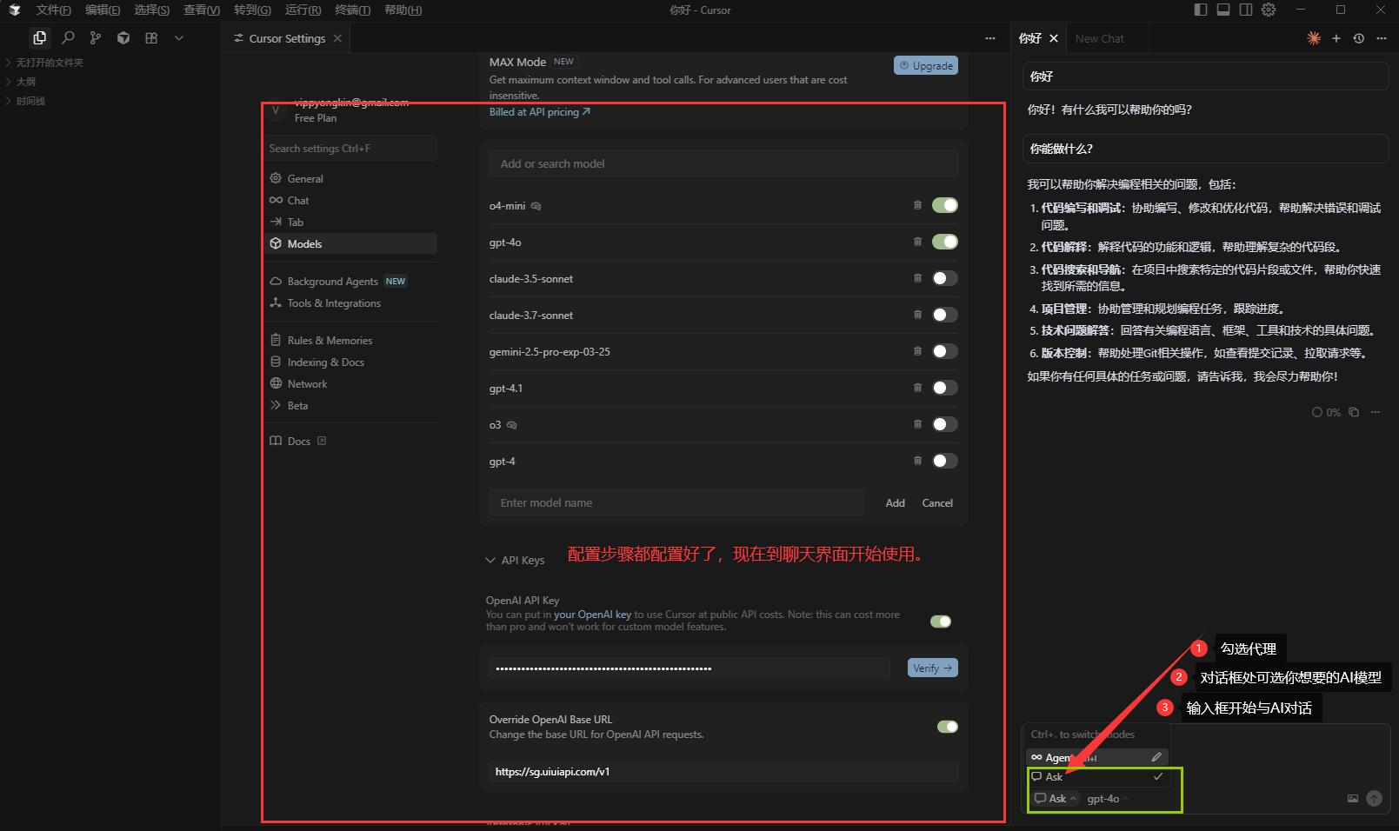Open your OpenAI key link
This screenshot has width=1399, height=831.
tap(592, 615)
